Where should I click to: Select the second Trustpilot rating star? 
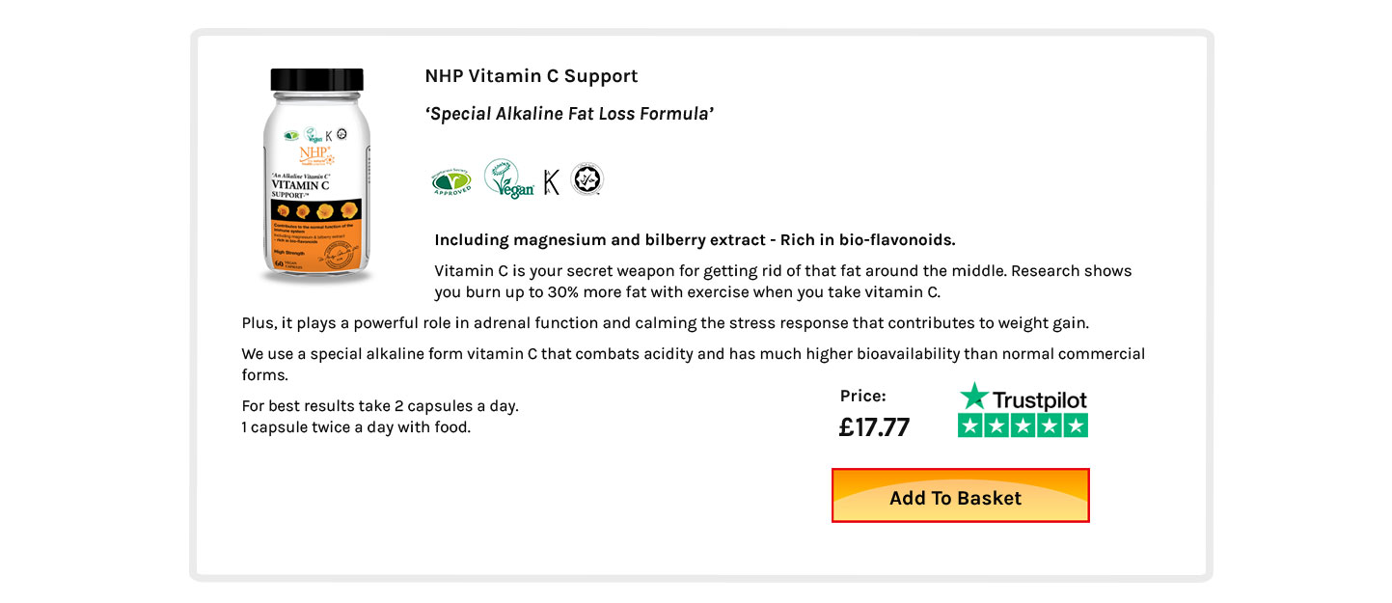click(996, 425)
